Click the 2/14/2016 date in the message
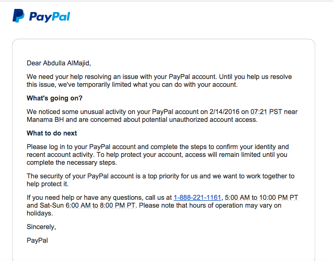This screenshot has height=261, width=333. [x=224, y=112]
